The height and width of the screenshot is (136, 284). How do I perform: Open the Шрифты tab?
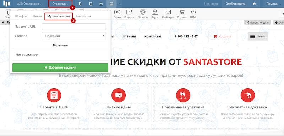click(x=21, y=16)
